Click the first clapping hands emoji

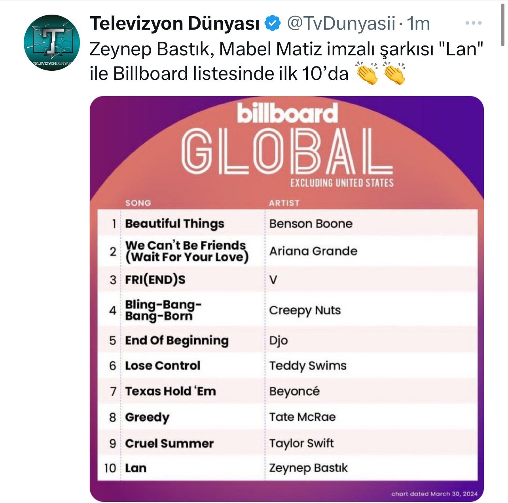pos(368,73)
